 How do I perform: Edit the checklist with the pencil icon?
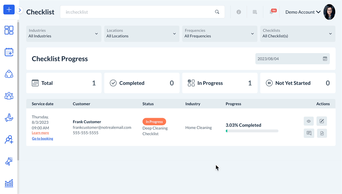pyautogui.click(x=322, y=121)
